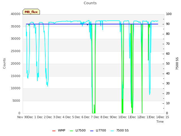The height and width of the screenshot is (136, 181).
Task: Click the 'Dec 2' date label
Action: [x=42, y=117]
